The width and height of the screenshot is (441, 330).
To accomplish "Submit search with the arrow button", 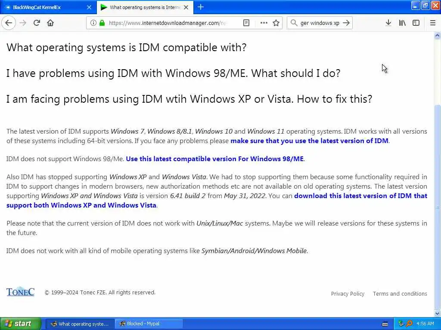I will [x=346, y=23].
